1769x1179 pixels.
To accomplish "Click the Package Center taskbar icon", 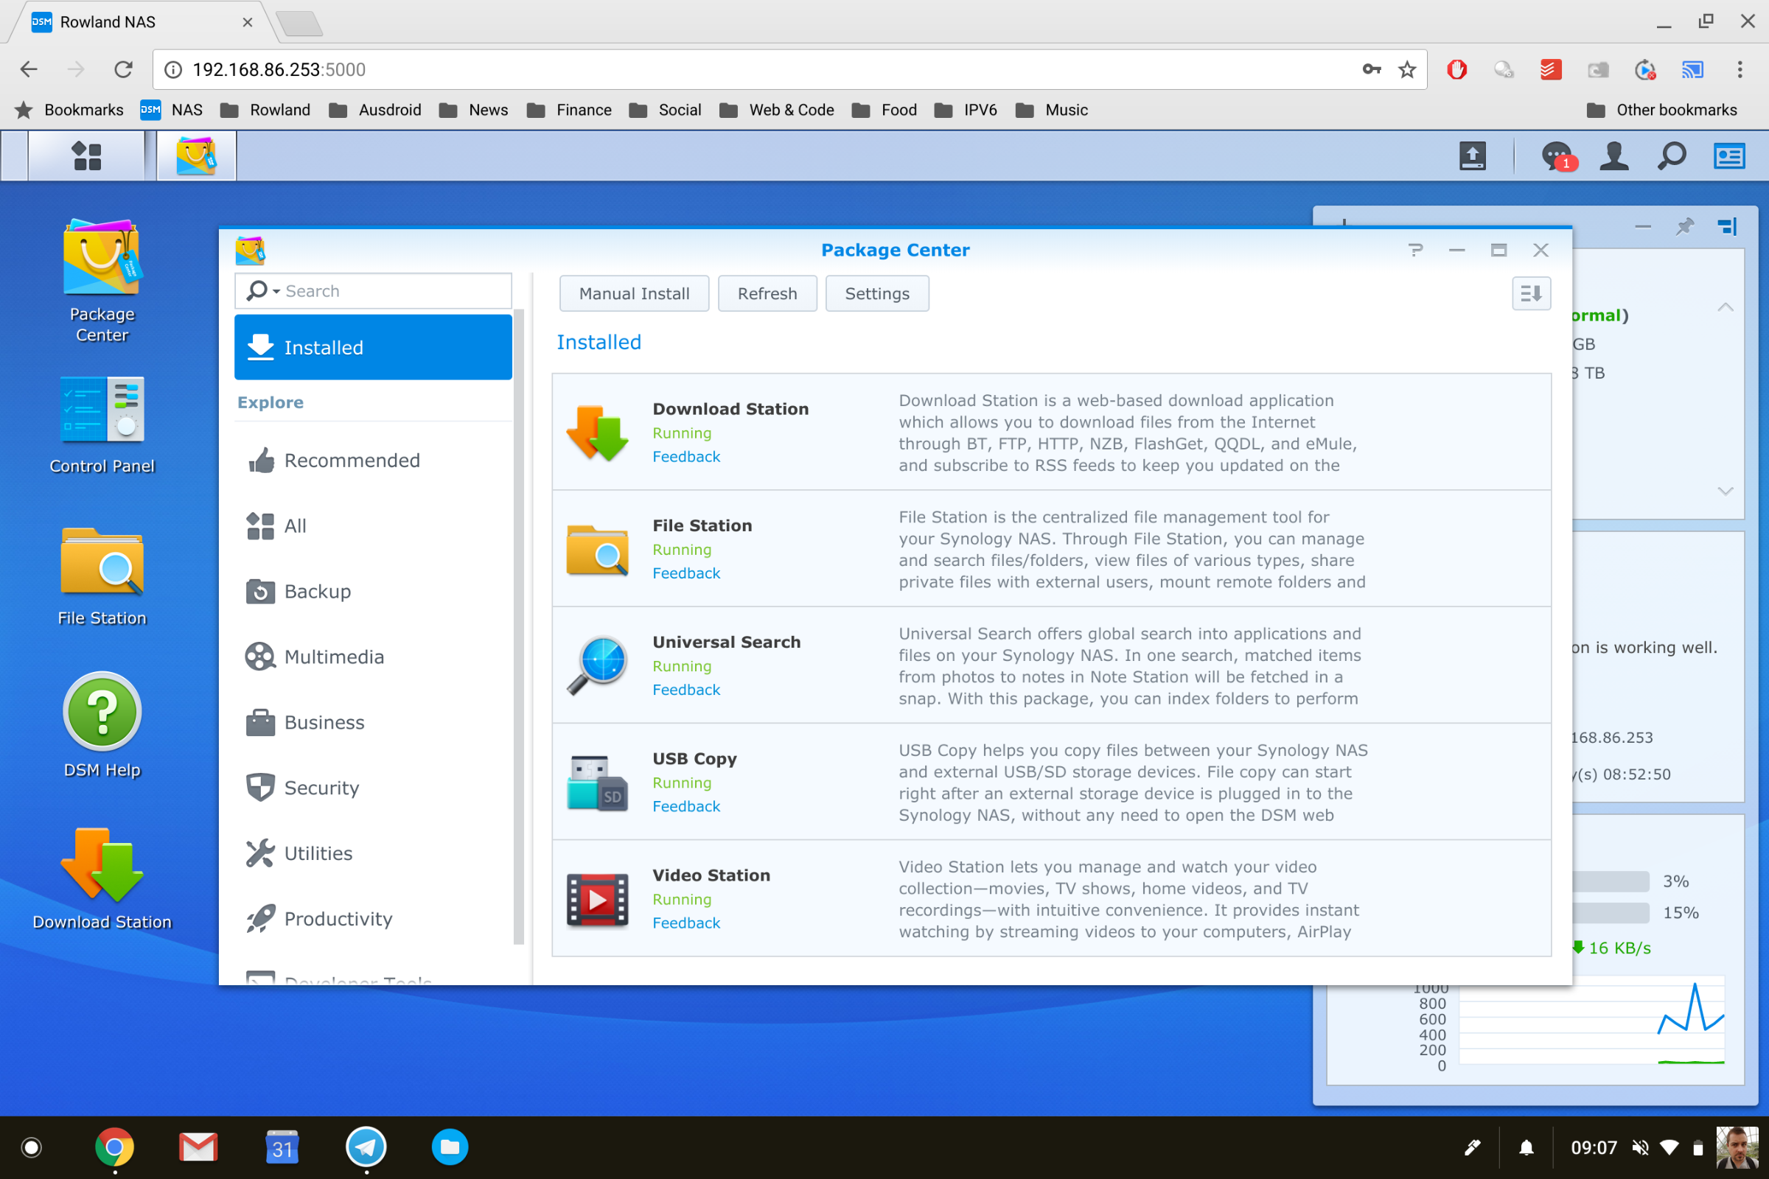I will tap(196, 155).
